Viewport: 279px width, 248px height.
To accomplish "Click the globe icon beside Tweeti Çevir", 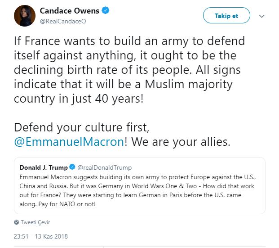I will point(17,222).
